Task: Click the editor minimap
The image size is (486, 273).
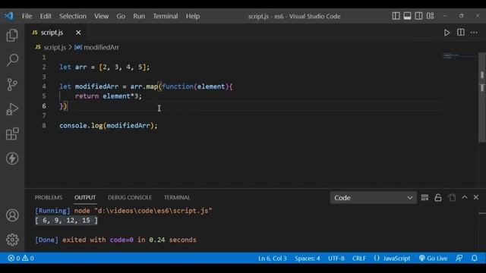Action: (x=459, y=56)
